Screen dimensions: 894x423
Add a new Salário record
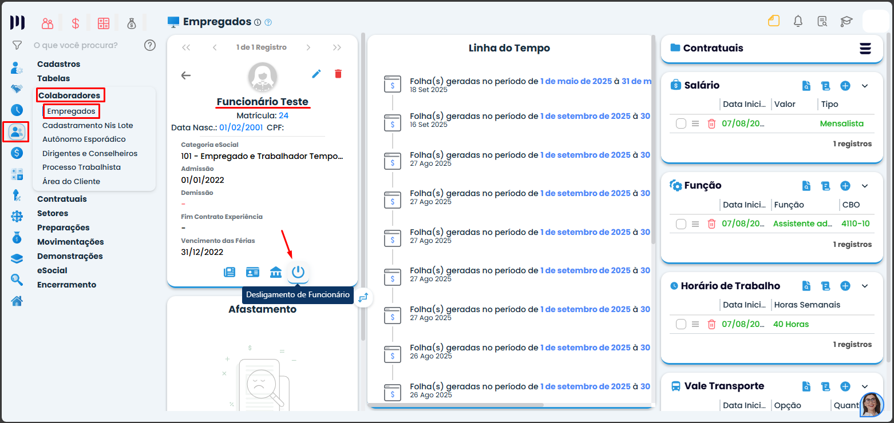(x=845, y=86)
